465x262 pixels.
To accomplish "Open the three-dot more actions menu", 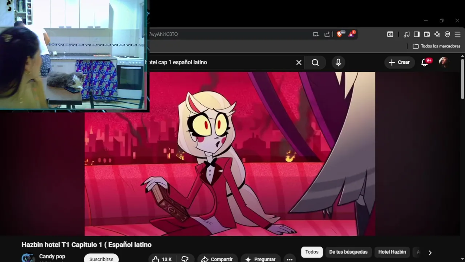I will (290, 259).
